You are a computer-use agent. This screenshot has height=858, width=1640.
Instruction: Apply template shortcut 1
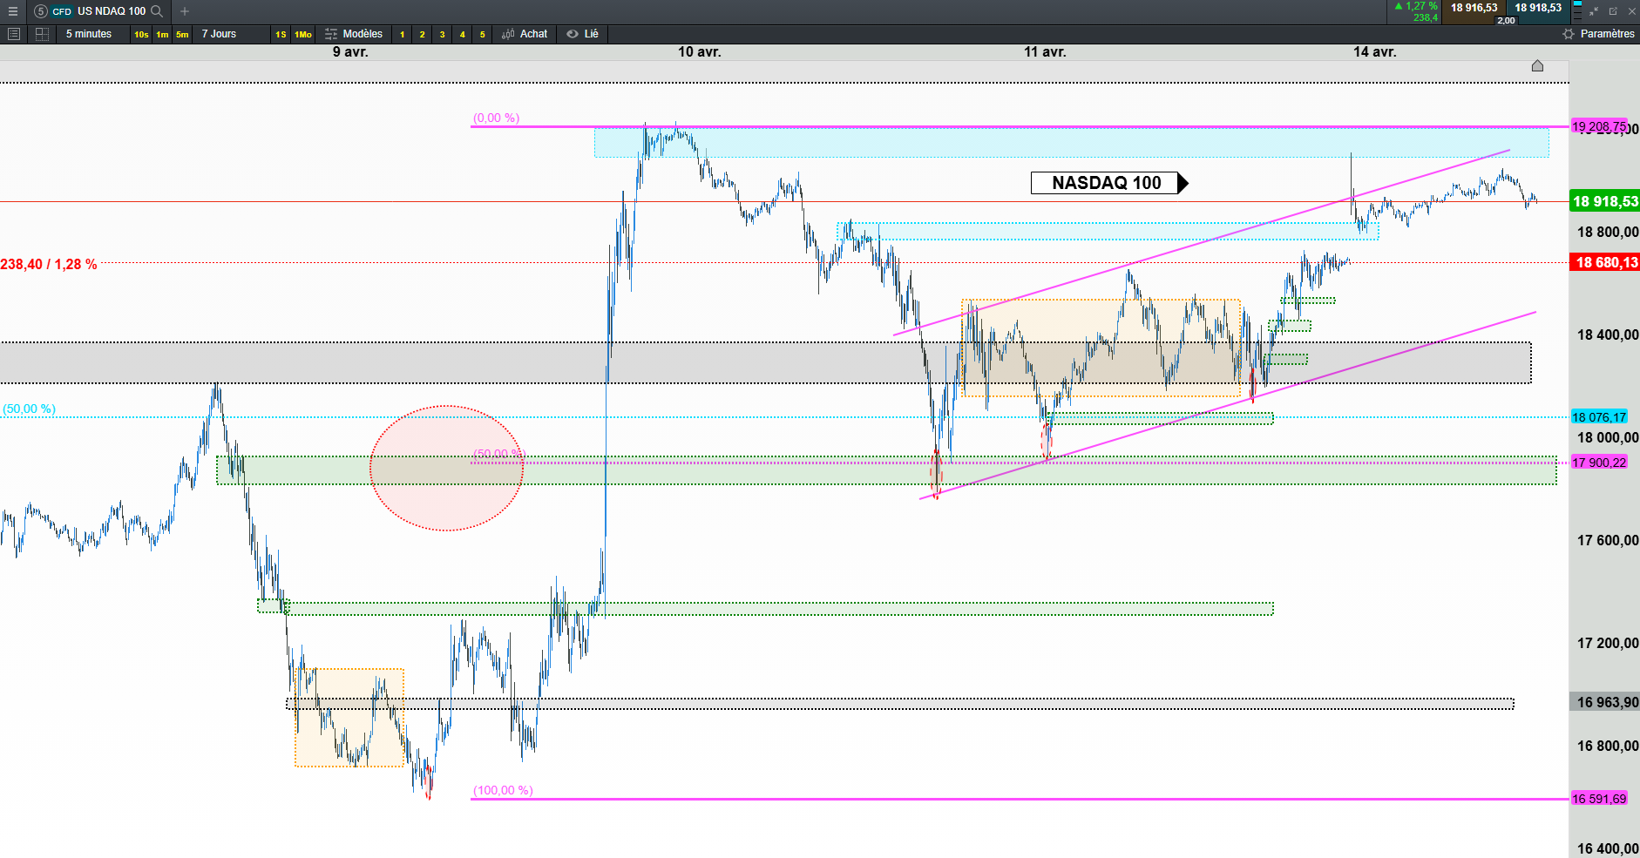pos(402,35)
